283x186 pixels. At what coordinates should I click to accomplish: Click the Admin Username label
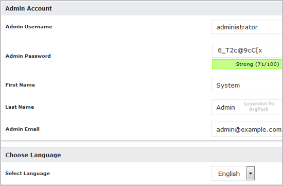(29, 27)
